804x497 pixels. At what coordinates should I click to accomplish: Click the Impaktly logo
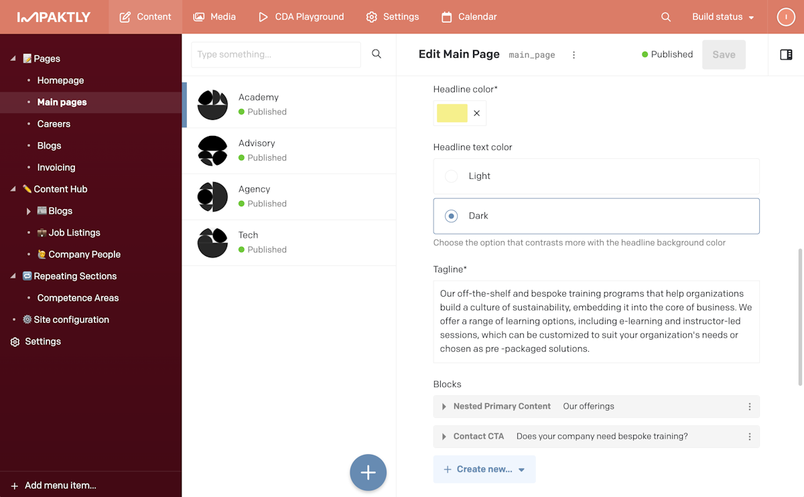click(54, 17)
